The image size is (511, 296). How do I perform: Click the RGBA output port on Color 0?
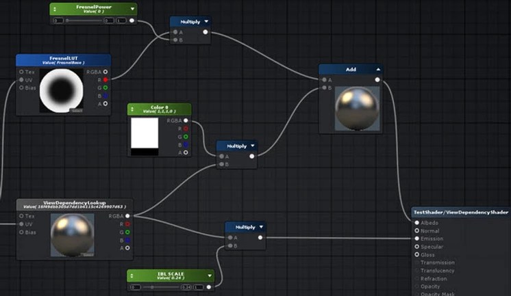(x=185, y=121)
